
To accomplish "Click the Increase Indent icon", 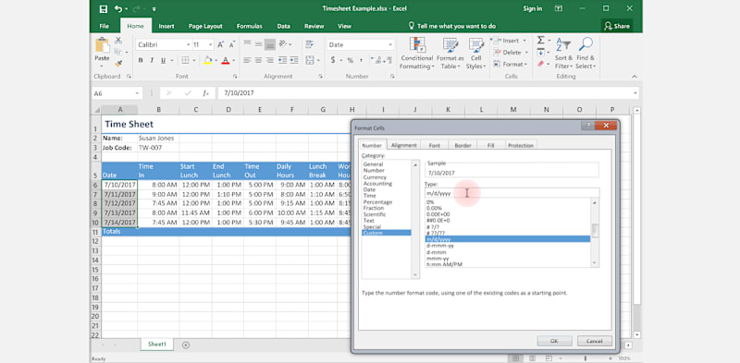I will [294, 60].
